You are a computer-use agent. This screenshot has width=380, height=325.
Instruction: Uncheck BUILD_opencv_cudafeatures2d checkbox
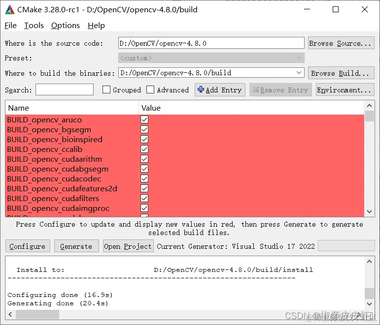coord(144,189)
